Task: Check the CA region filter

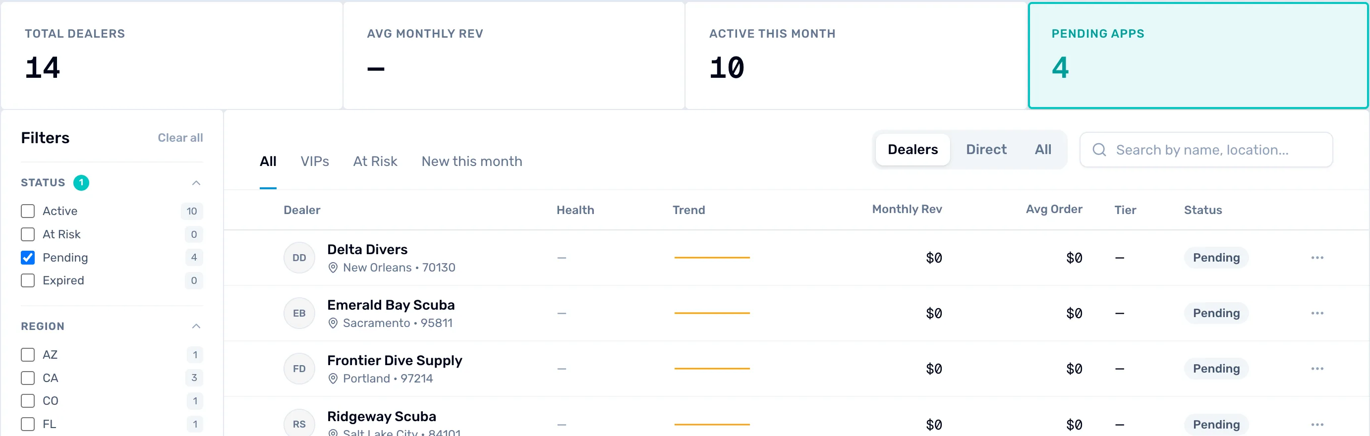Action: click(x=28, y=378)
